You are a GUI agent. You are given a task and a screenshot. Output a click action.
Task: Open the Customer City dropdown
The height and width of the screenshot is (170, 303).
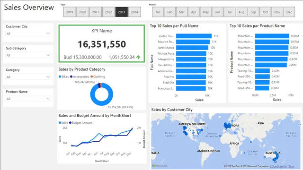pos(28,34)
